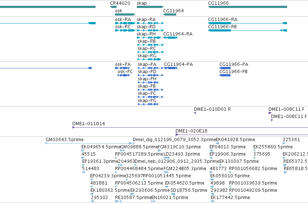Select the osk-PC protein label
Viewport: 308px width, 203px height.
(x=125, y=72)
